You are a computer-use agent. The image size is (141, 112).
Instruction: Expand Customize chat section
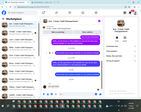tap(121, 46)
